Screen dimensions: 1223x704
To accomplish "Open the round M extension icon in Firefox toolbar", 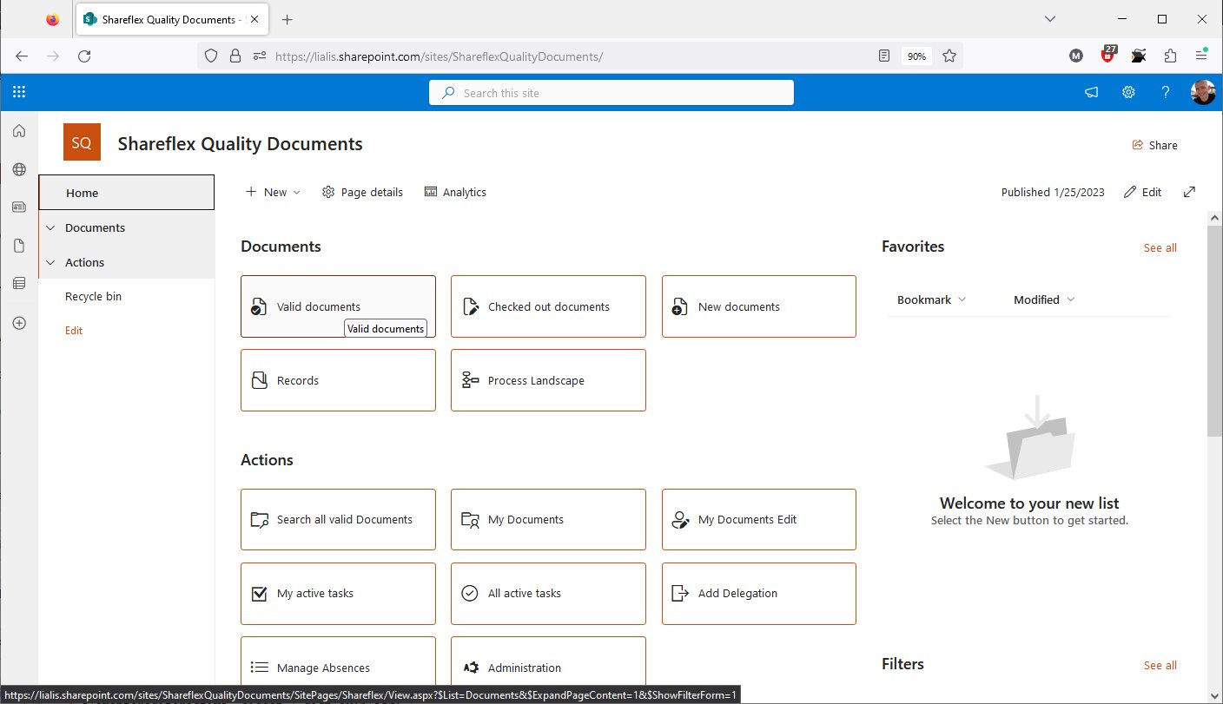I will [x=1076, y=56].
